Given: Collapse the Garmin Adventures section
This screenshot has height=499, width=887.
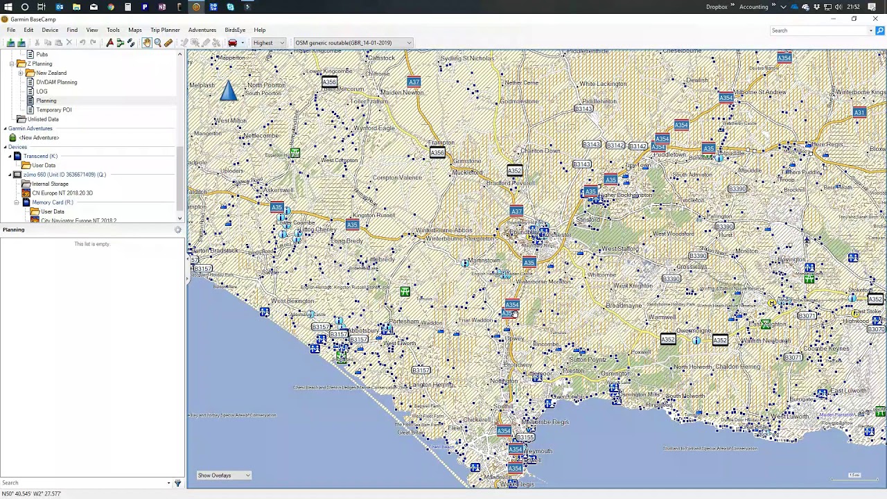Looking at the screenshot, I should 5,128.
